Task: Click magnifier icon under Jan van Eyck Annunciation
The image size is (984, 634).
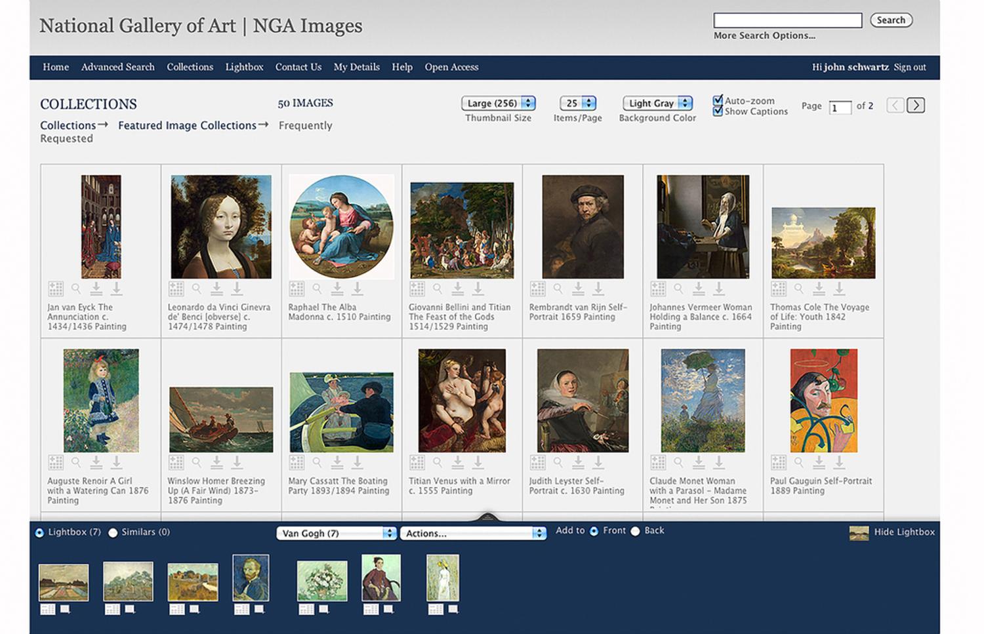Action: tap(76, 288)
